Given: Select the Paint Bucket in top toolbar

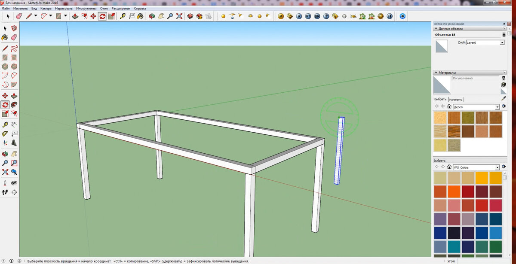Looking at the screenshot, I should [x=140, y=16].
